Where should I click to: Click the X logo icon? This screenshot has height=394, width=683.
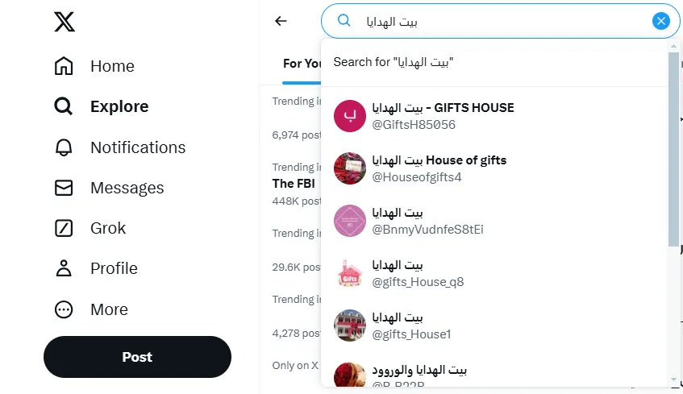[x=65, y=22]
